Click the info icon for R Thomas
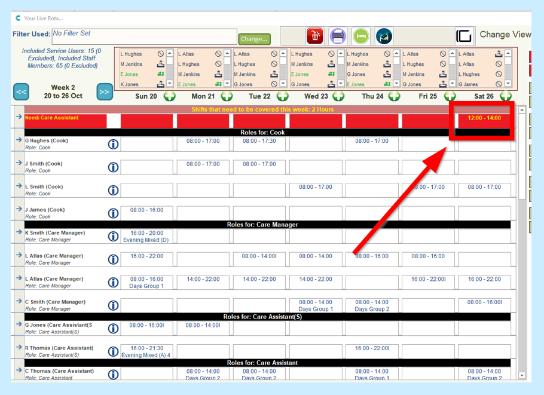Image resolution: width=544 pixels, height=395 pixels. pyautogui.click(x=113, y=351)
